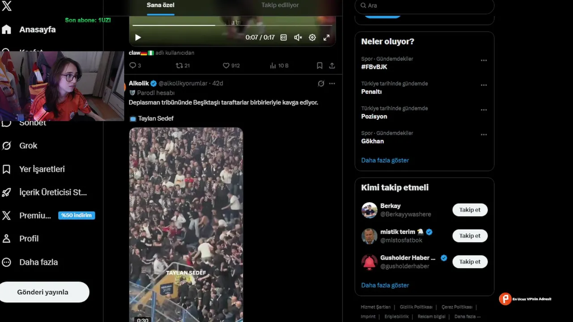Click Daha fazla göster under Neler oluyor
This screenshot has height=322, width=573.
coord(385,160)
